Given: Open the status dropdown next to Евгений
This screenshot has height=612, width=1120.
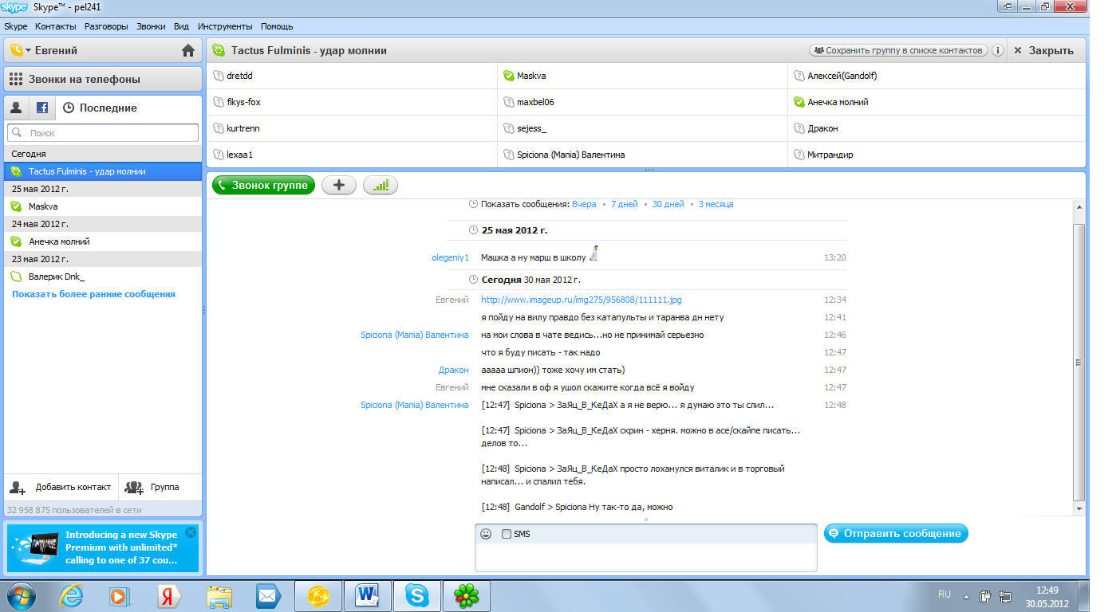Looking at the screenshot, I should tap(21, 51).
